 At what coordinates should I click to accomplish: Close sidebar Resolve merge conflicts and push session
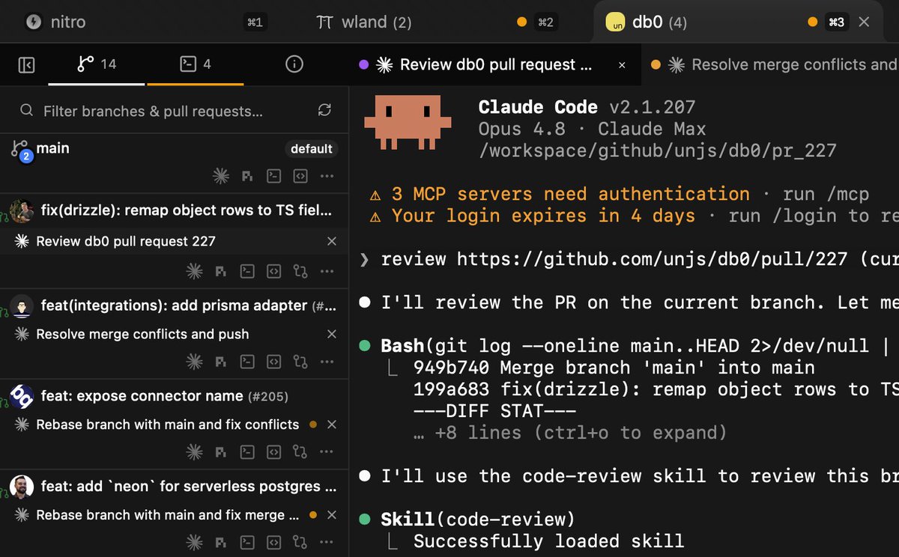tap(332, 334)
